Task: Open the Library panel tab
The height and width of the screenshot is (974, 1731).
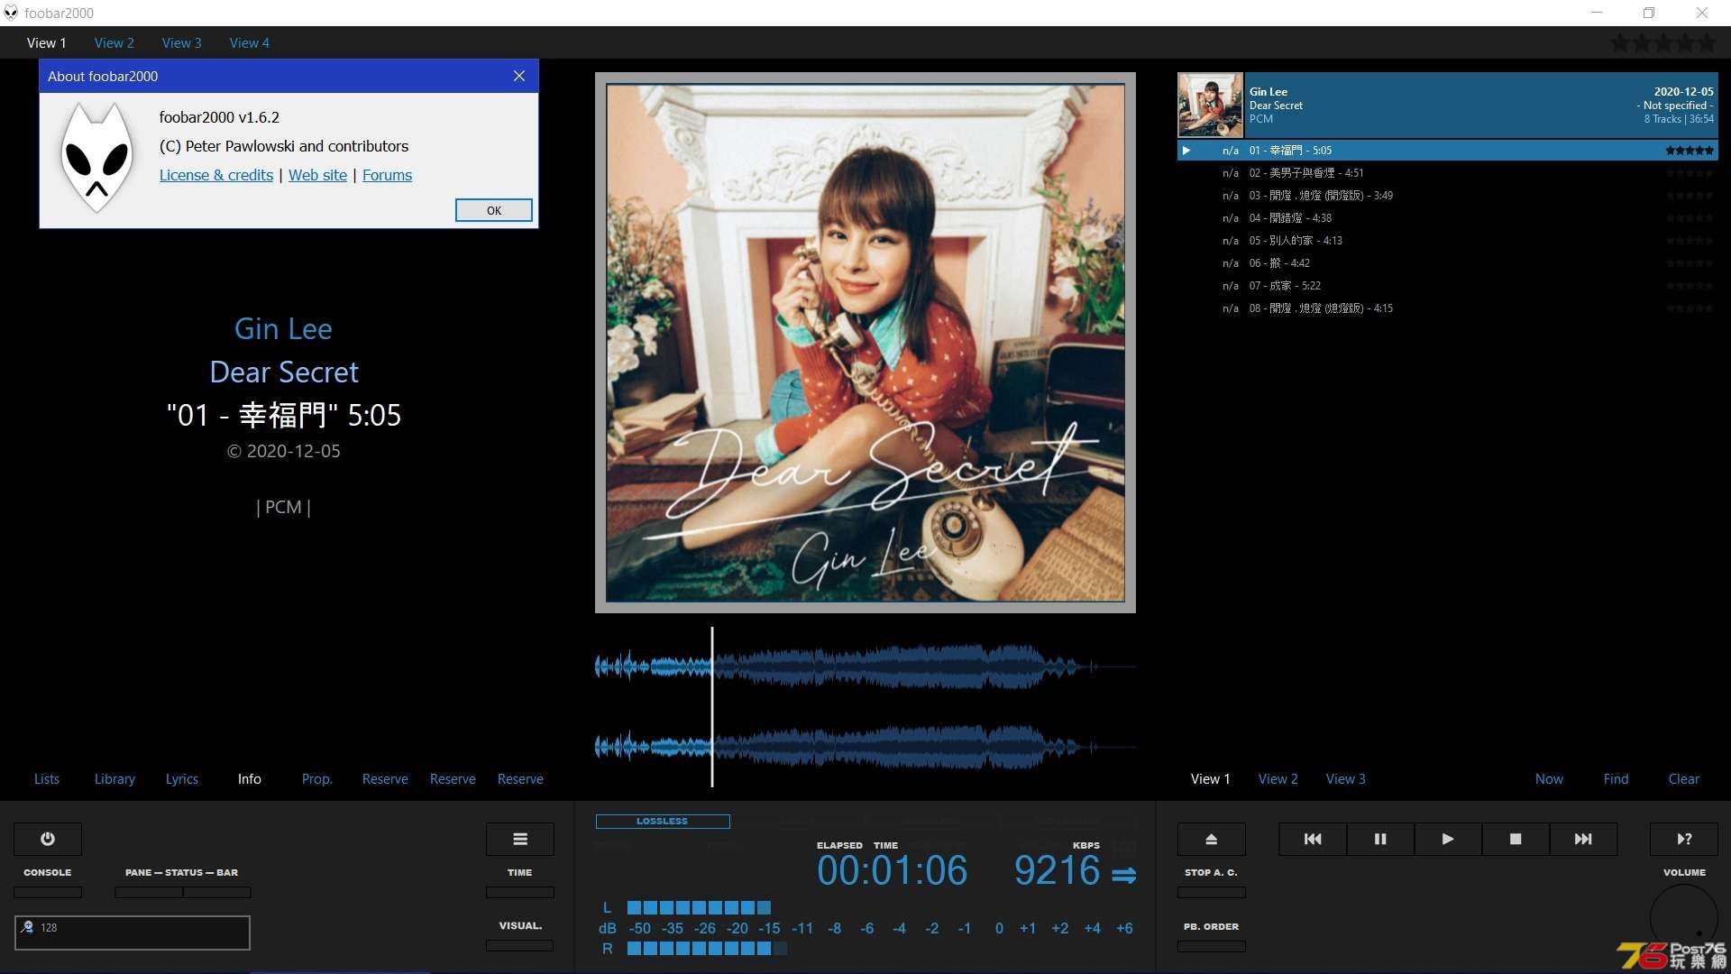Action: pos(114,778)
